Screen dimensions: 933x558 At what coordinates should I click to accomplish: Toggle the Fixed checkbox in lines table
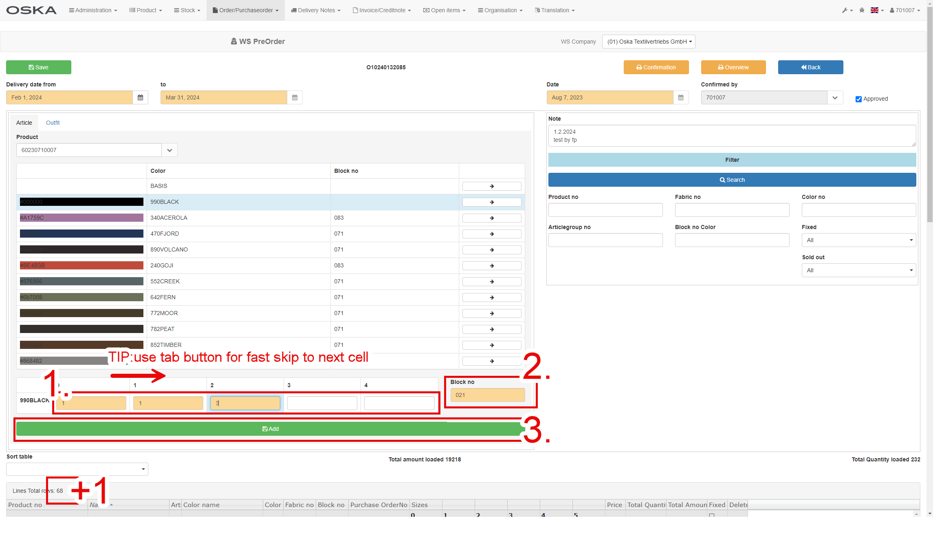pos(712,515)
